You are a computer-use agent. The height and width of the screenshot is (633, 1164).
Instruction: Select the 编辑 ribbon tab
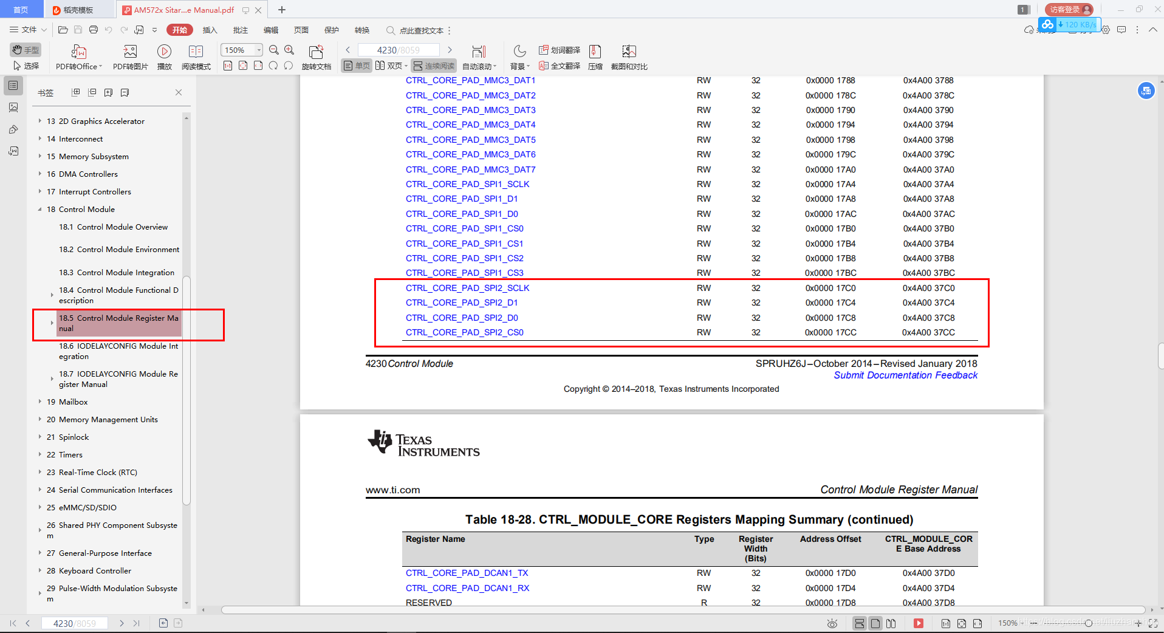[271, 30]
